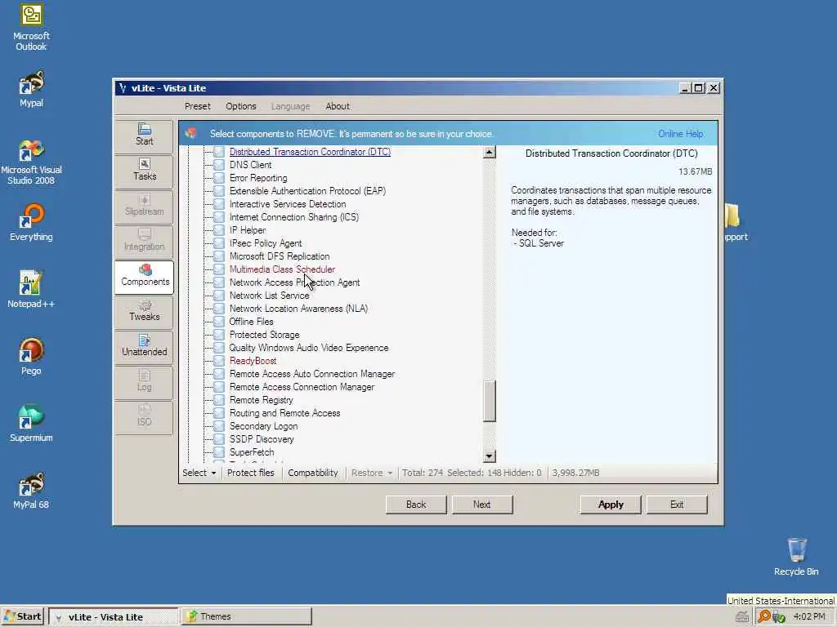Click Protect files in bottom bar

click(250, 473)
